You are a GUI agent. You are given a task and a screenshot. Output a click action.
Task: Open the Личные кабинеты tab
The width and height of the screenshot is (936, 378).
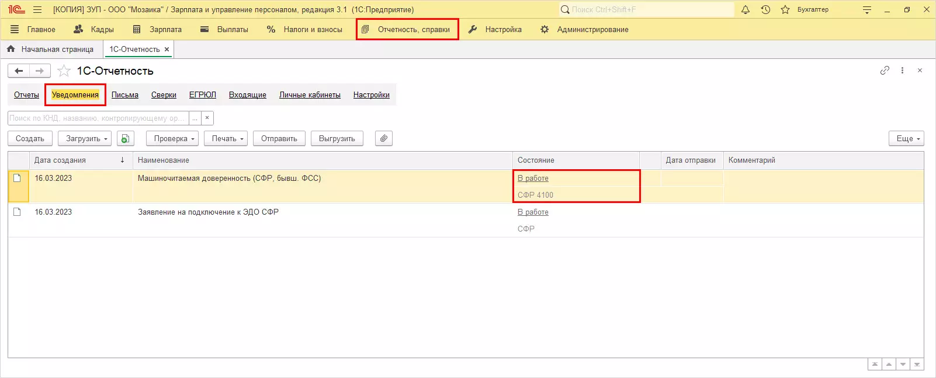(x=310, y=94)
